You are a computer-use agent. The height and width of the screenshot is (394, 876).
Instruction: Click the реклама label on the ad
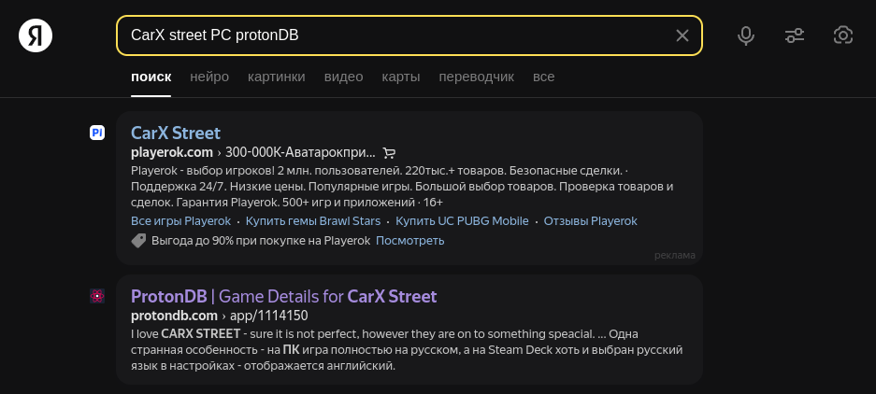pos(675,255)
